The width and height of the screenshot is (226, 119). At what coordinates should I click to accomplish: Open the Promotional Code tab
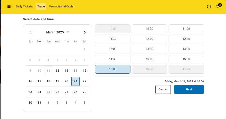click(61, 6)
